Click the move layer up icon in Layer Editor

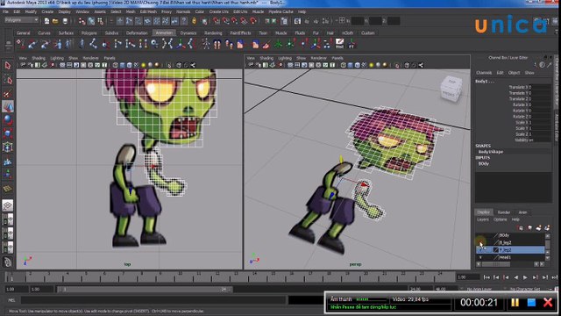pos(521,228)
